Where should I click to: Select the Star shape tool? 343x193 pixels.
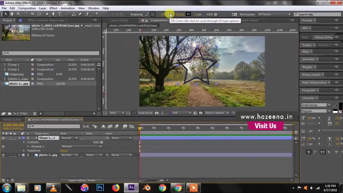click(x=47, y=14)
